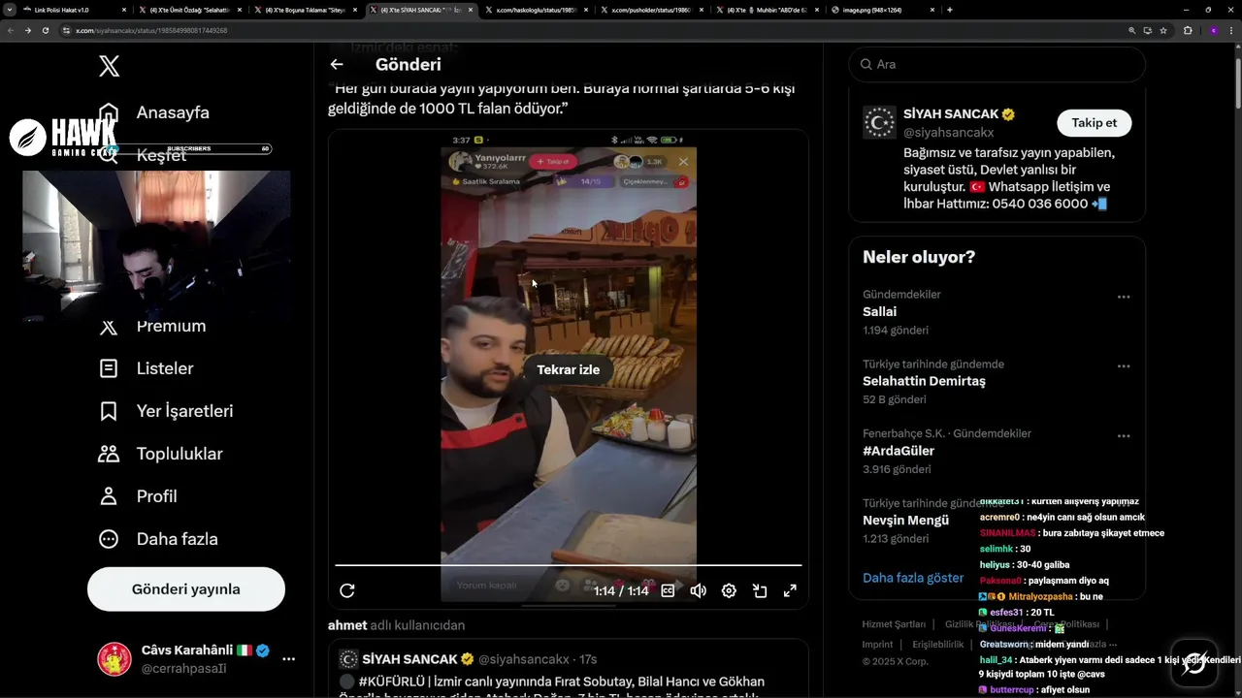Open Yer İşaretleri bookmarks
The height and width of the screenshot is (698, 1242).
(167, 411)
